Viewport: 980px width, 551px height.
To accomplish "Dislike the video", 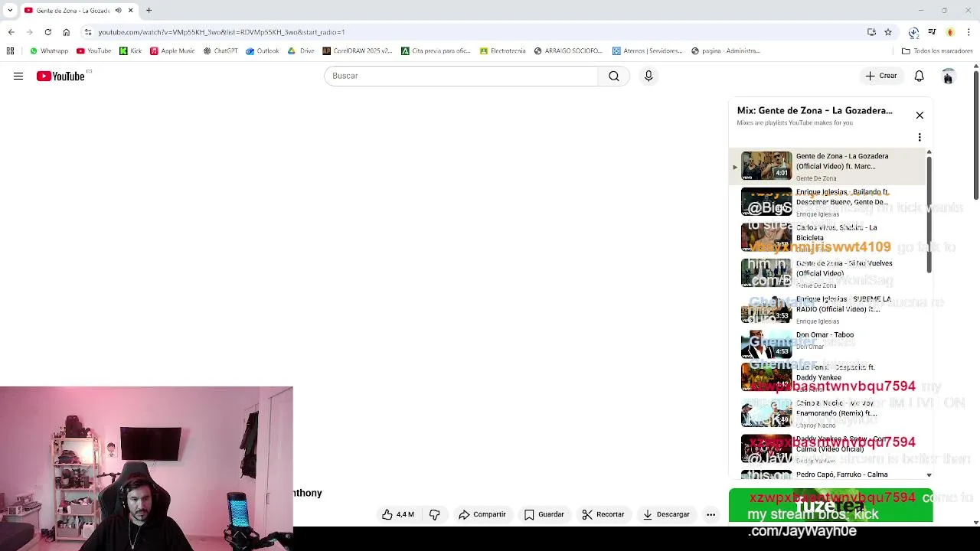I will (434, 514).
